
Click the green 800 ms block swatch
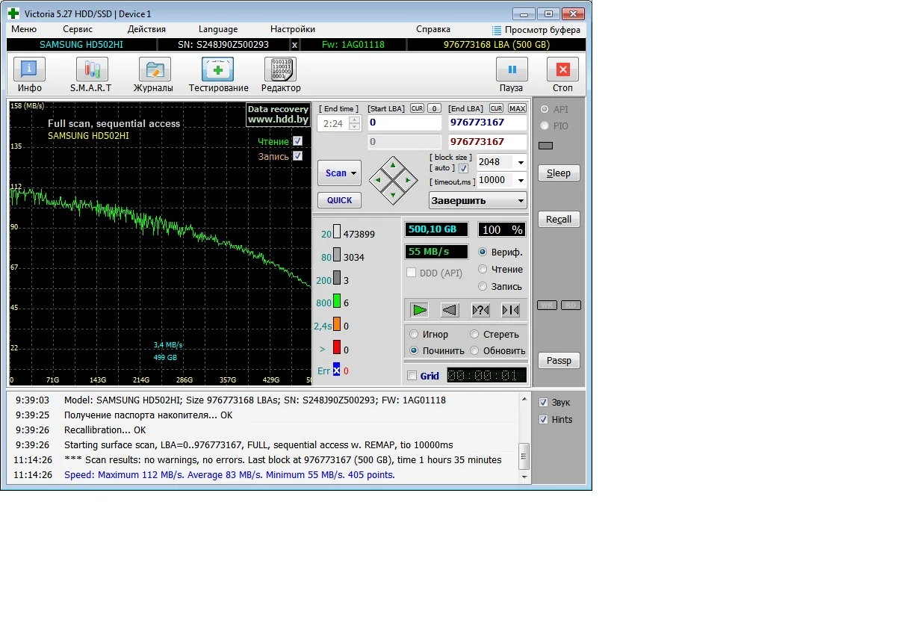tap(337, 302)
